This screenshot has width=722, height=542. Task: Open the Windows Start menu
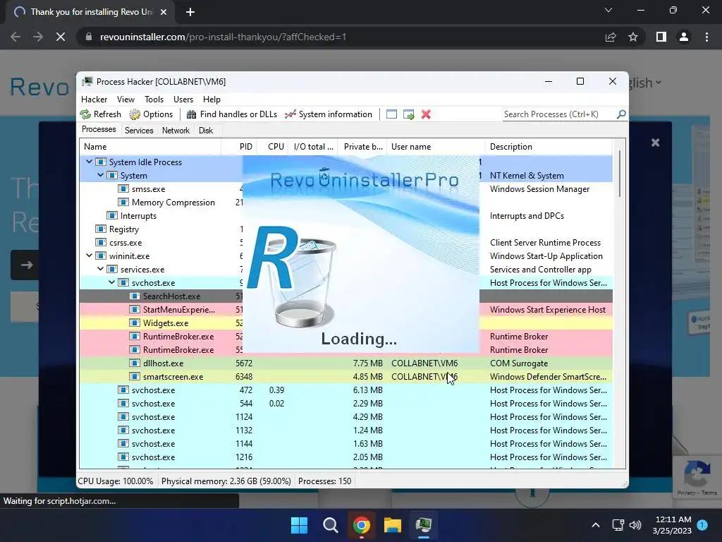pyautogui.click(x=299, y=525)
